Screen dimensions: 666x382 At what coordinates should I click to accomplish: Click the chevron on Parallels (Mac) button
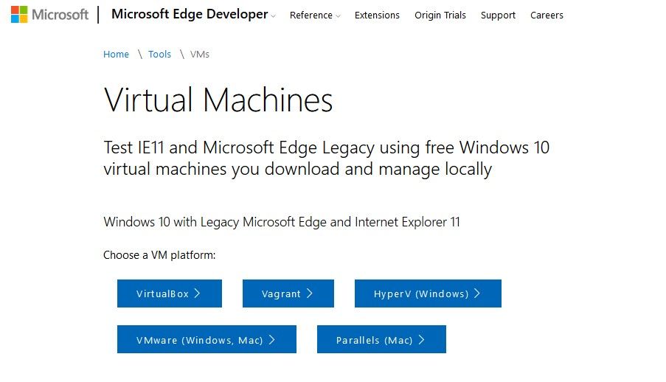click(421, 339)
